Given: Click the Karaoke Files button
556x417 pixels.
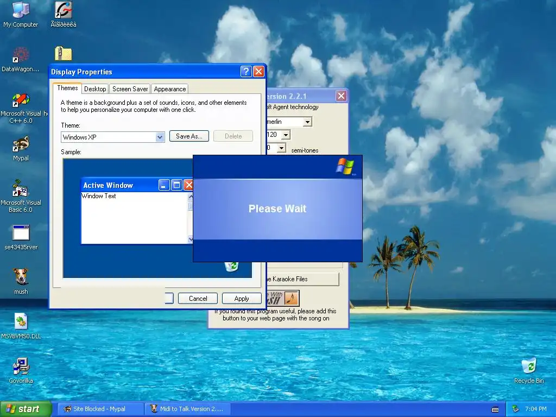Looking at the screenshot, I should point(302,279).
